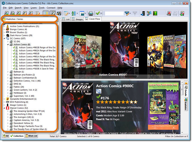Expand the Dark Horse Comics node

tap(4, 35)
